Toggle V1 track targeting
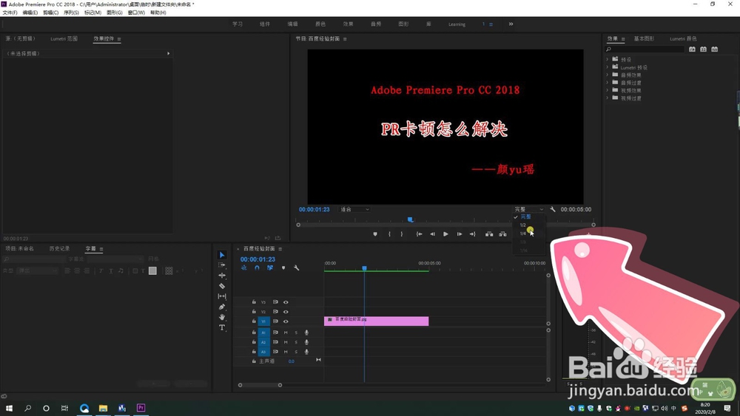The image size is (740, 416). point(264,321)
